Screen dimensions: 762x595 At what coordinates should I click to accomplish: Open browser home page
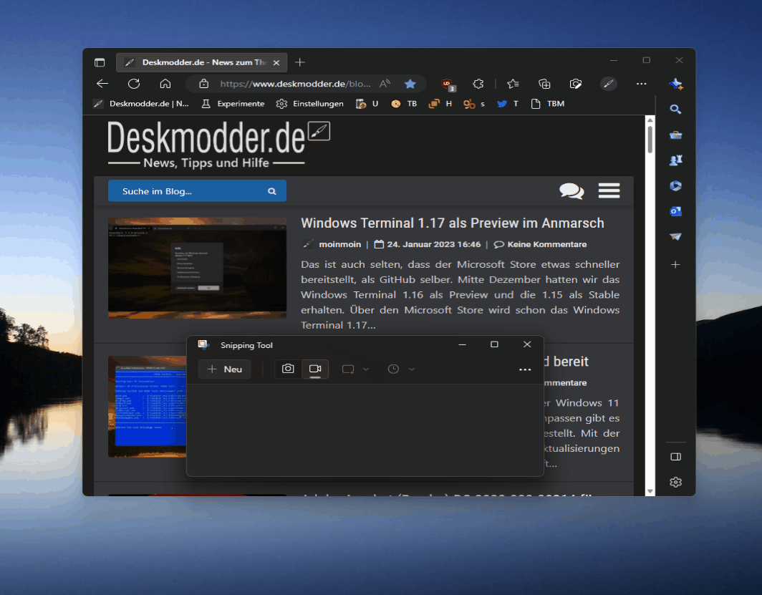(165, 84)
